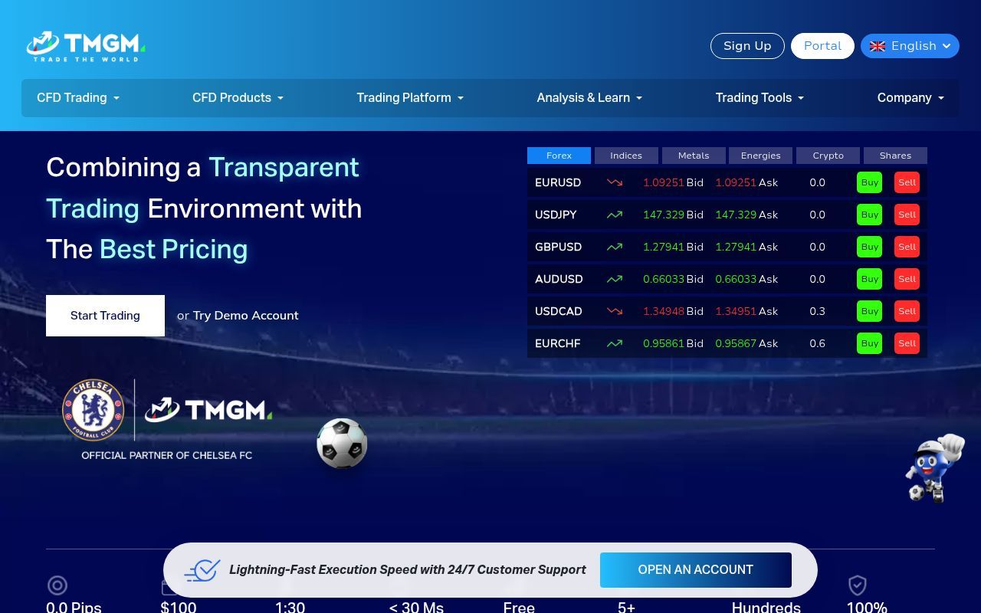Viewport: 981px width, 613px height.
Task: Expand the Trading Tools menu
Action: coord(760,97)
